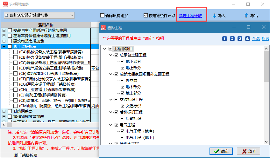The image size is (270, 158).
Task: Click the level 3 expand icon
Action: (x=240, y=38)
